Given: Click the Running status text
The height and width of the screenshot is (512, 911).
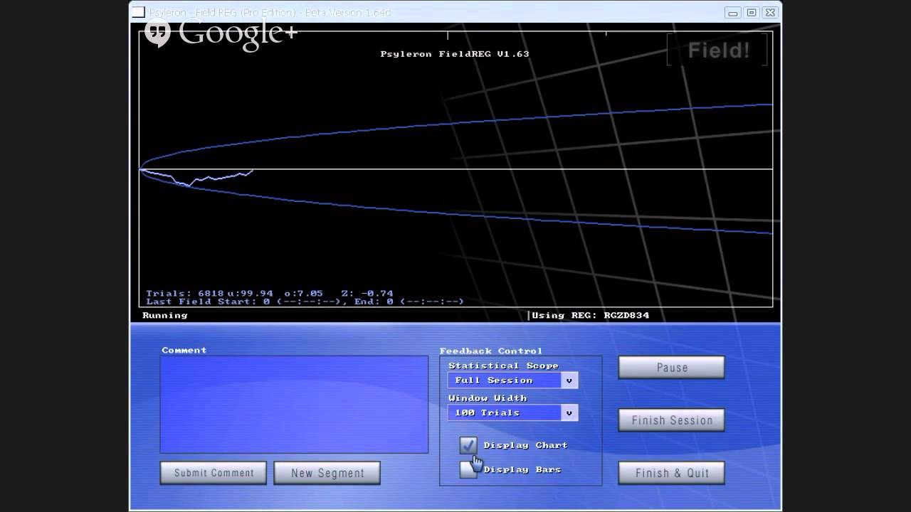Looking at the screenshot, I should click(165, 315).
